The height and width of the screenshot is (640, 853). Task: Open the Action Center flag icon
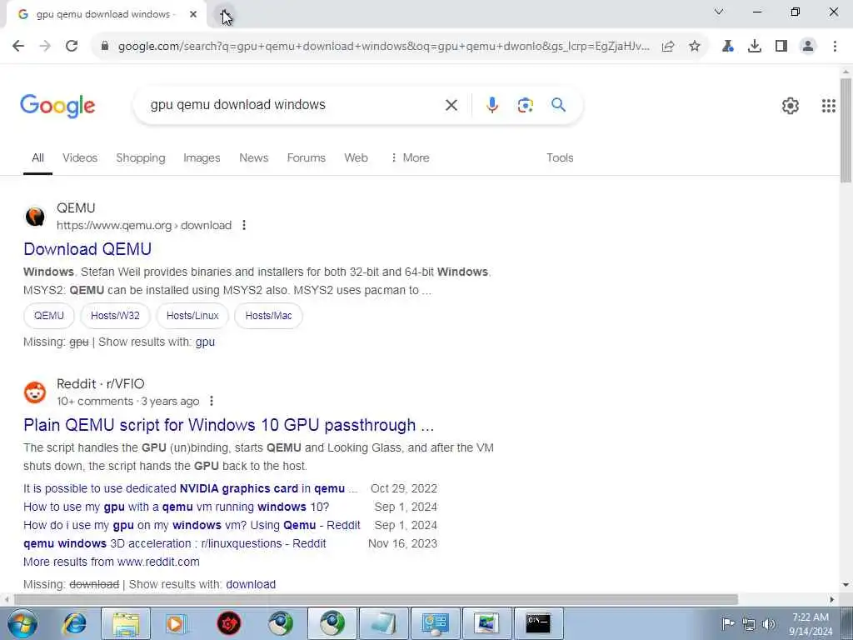click(728, 624)
